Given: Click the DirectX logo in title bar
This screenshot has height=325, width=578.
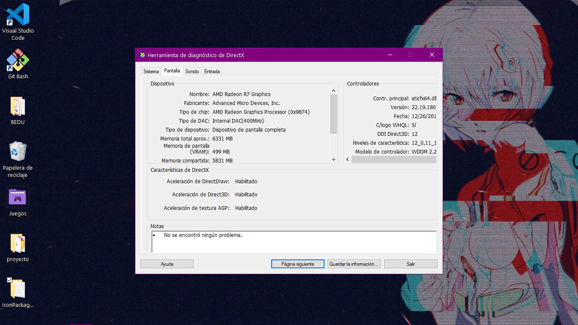Looking at the screenshot, I should (x=143, y=55).
